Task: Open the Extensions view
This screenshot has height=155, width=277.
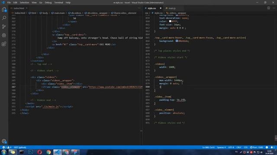Action: click(4, 44)
